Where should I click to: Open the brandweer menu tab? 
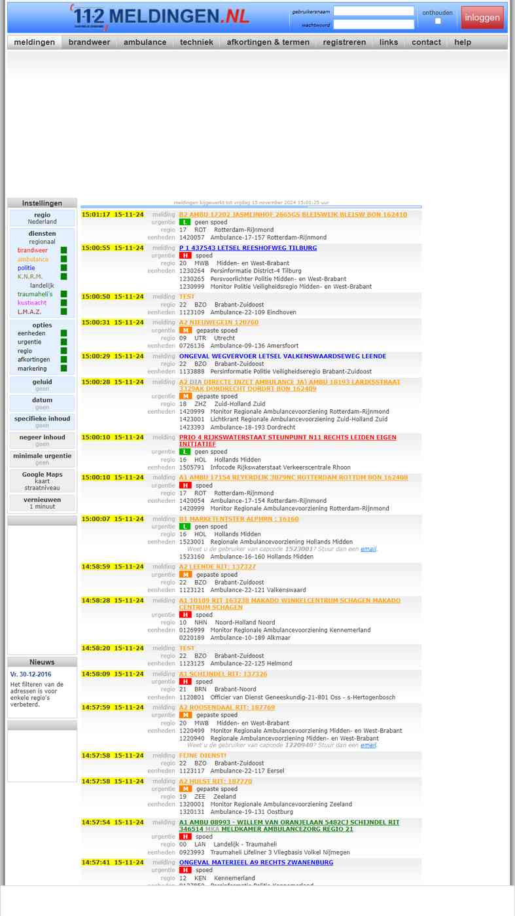(x=89, y=42)
